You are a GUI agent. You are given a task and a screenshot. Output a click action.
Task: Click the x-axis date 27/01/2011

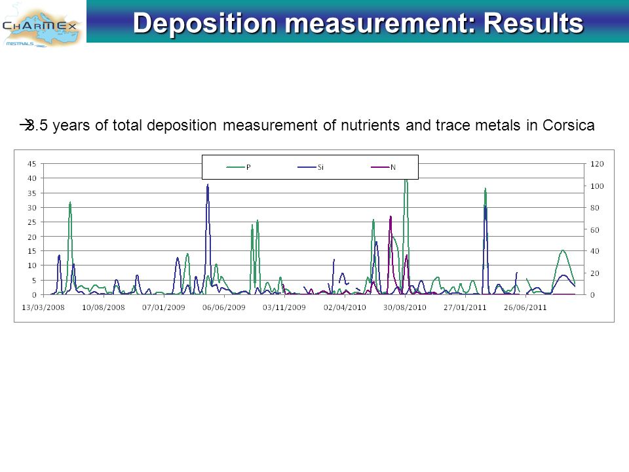[x=465, y=307]
